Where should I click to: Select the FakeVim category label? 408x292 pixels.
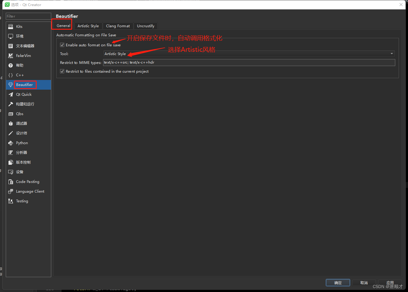pos(23,56)
